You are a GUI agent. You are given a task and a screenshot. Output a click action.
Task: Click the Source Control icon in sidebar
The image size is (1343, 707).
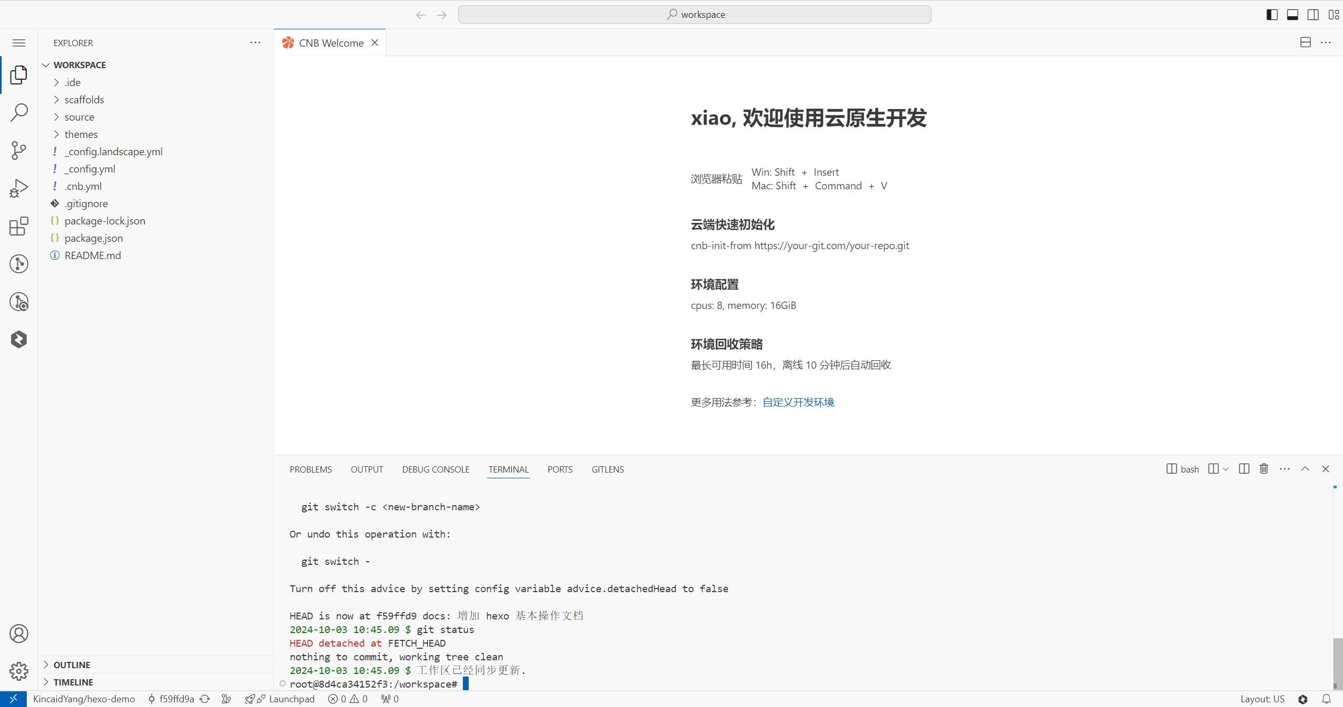(19, 150)
